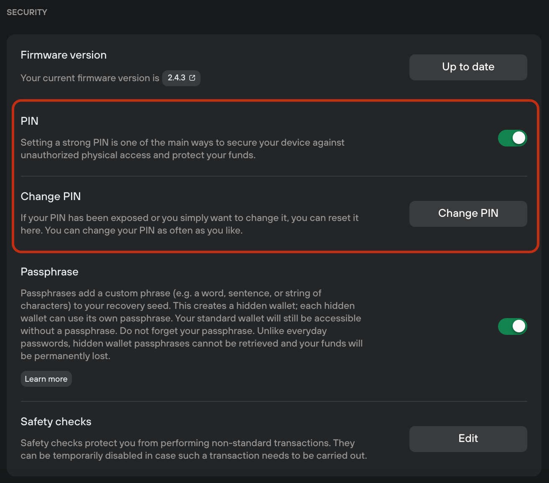Click the exposed PIN reset description
This screenshot has width=549, height=483.
point(190,224)
